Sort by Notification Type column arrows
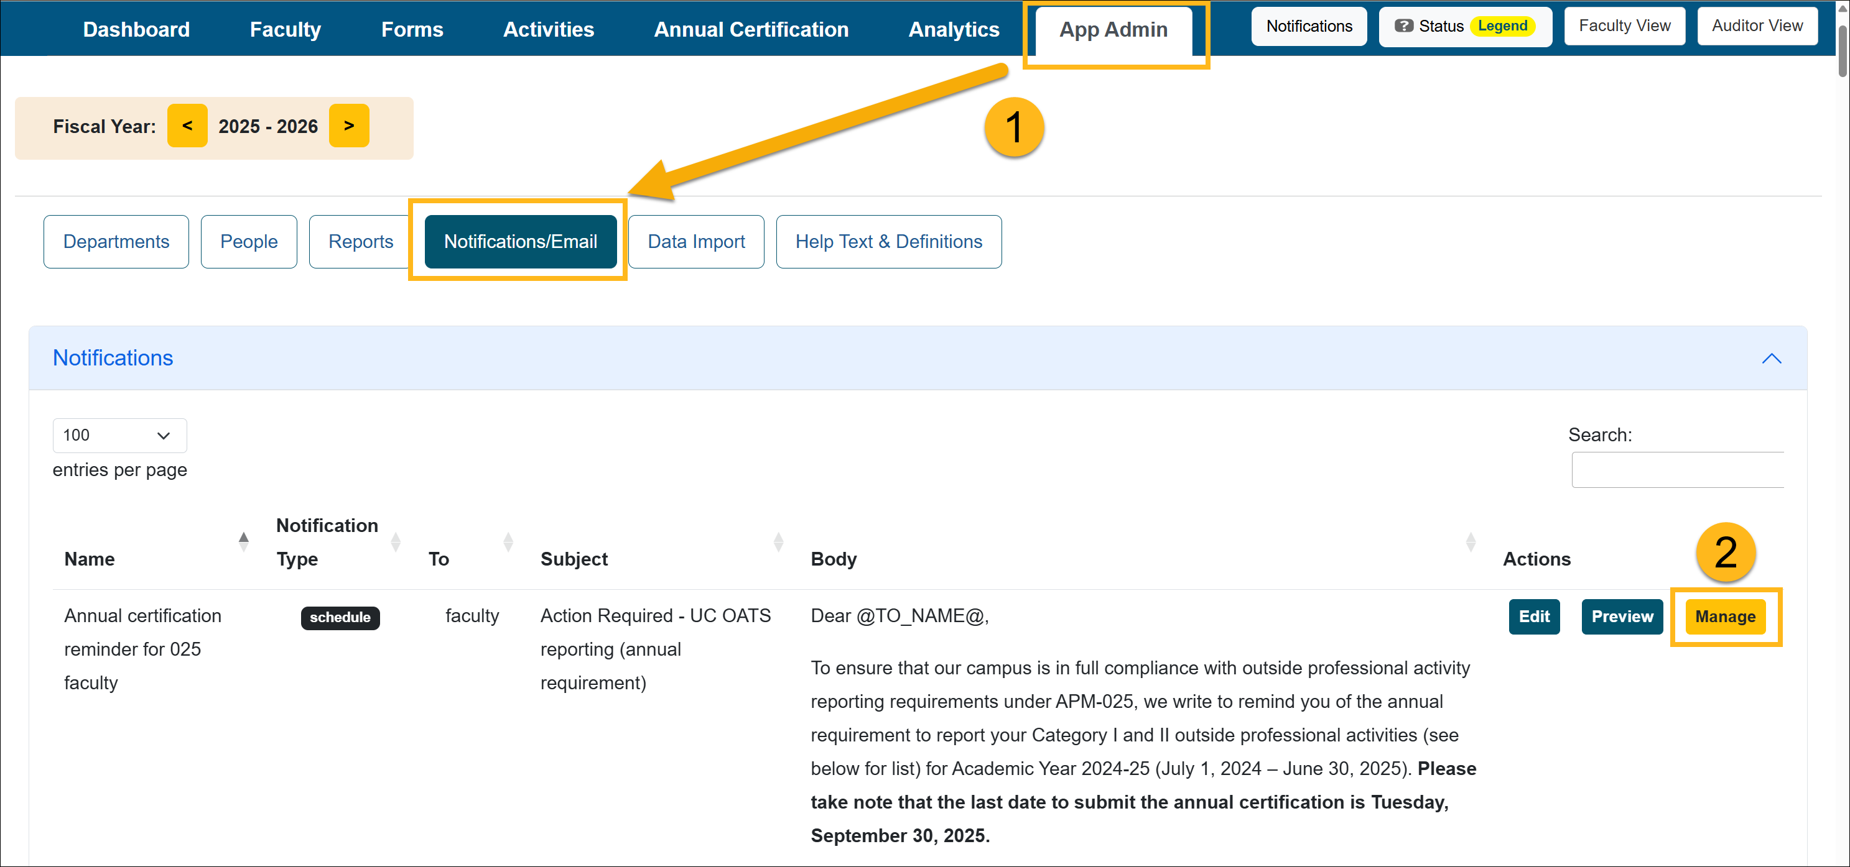The image size is (1850, 867). pyautogui.click(x=395, y=542)
